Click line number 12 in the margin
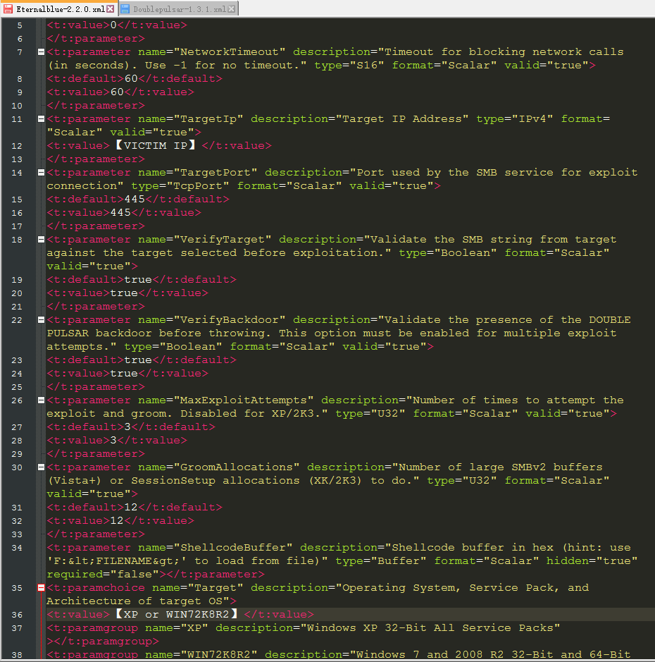 point(17,146)
